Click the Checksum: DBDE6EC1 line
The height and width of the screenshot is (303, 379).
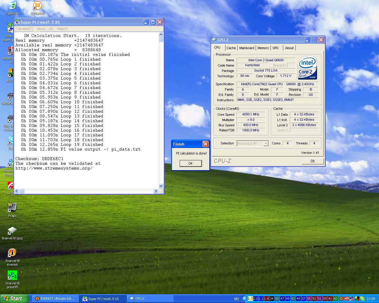pyautogui.click(x=39, y=159)
